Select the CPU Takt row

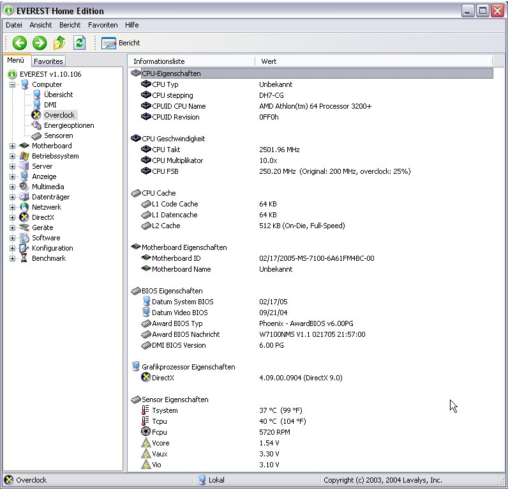[x=311, y=150]
